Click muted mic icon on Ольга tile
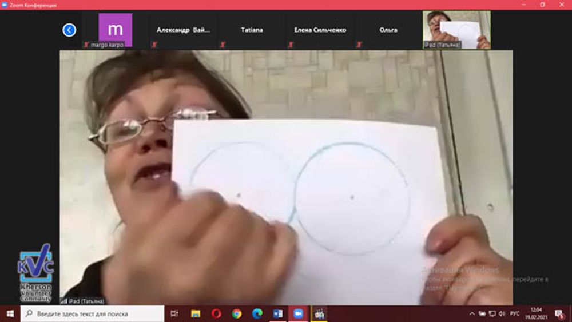 click(x=359, y=45)
